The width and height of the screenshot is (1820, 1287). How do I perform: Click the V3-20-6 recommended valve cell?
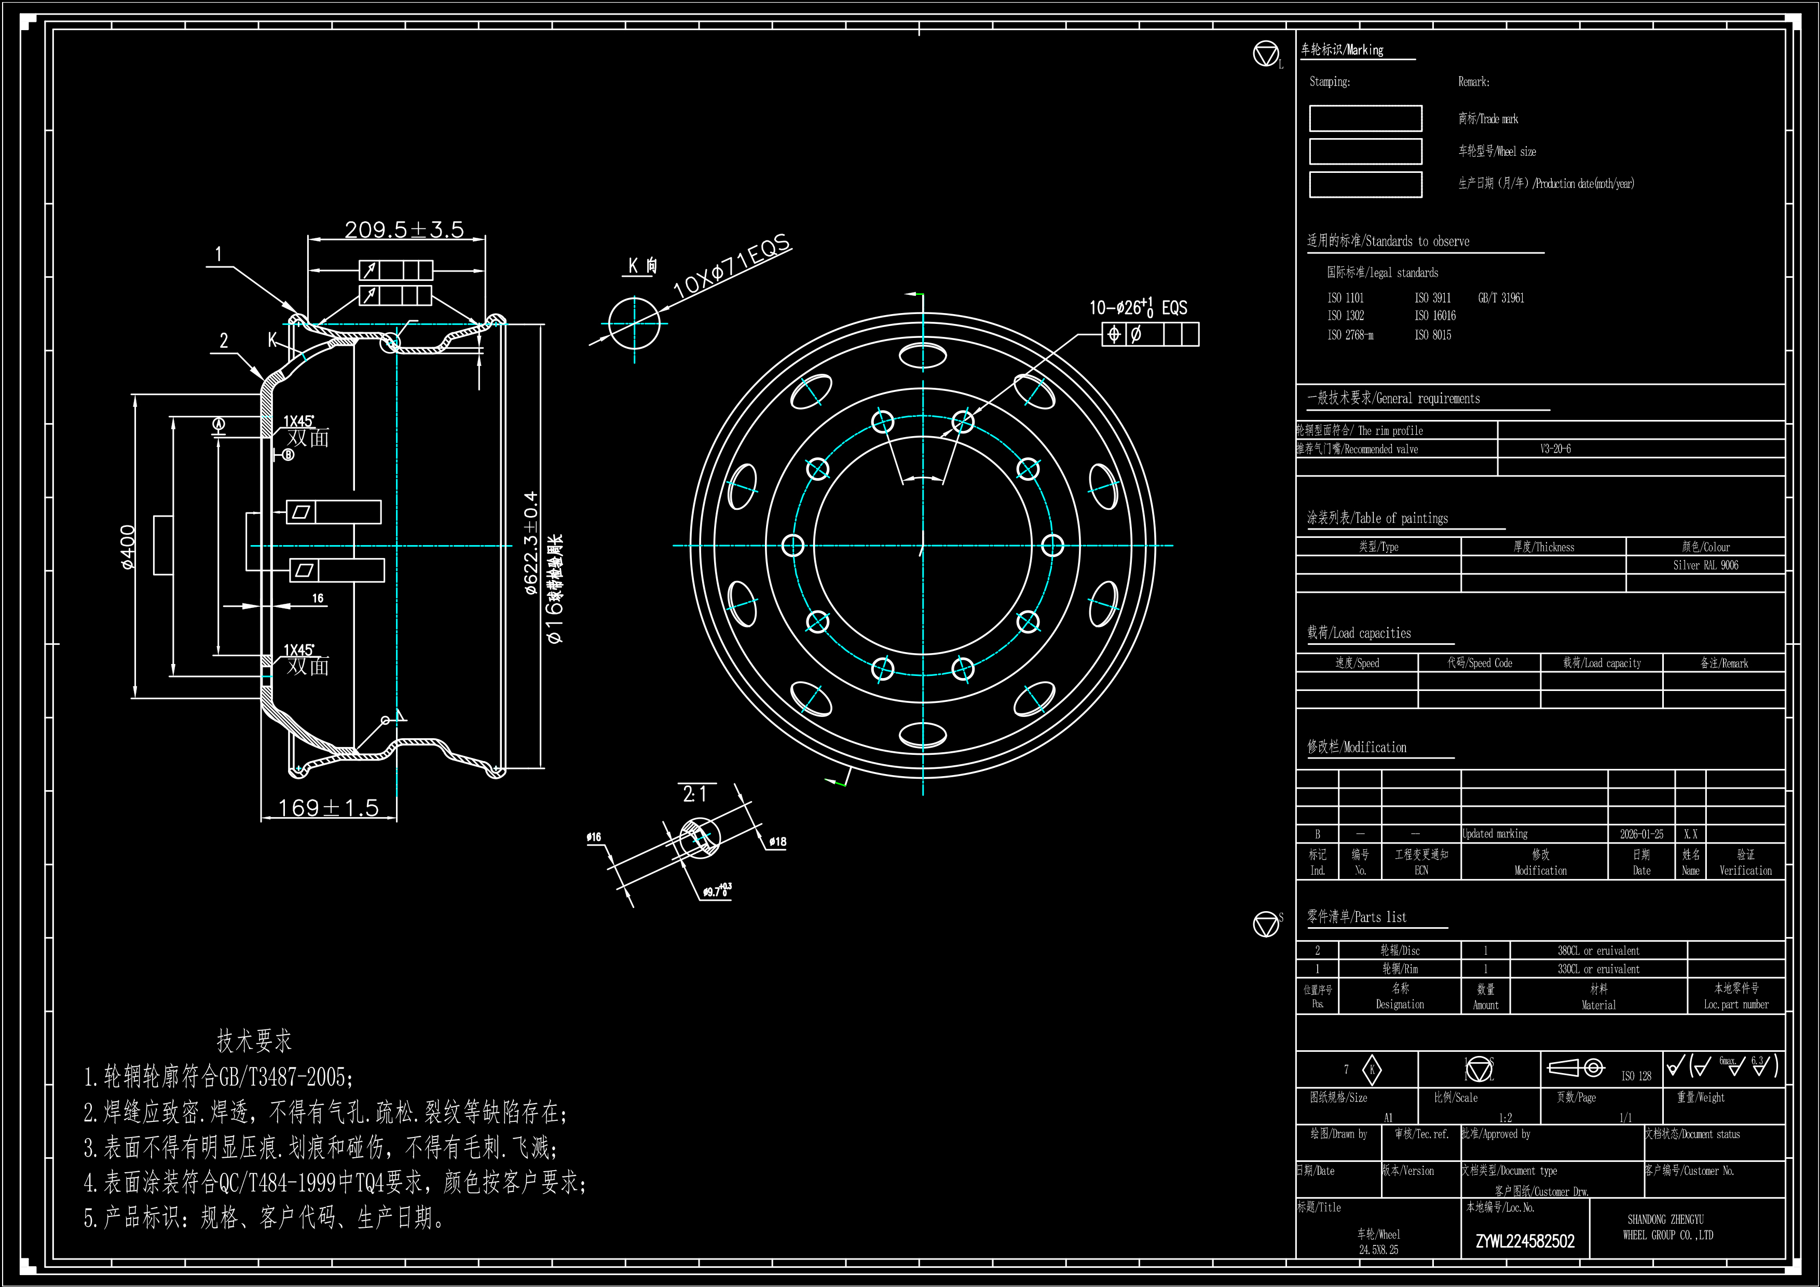coord(1555,449)
